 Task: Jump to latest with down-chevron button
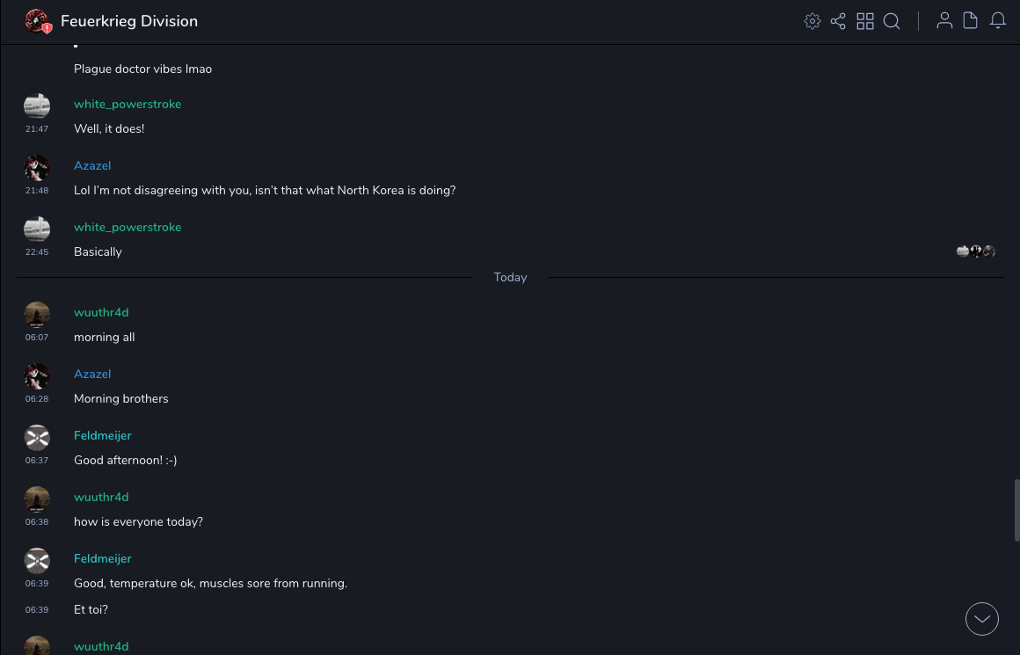982,619
